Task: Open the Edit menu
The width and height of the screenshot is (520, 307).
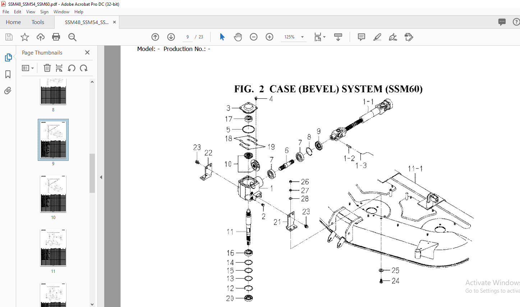Action: click(18, 12)
